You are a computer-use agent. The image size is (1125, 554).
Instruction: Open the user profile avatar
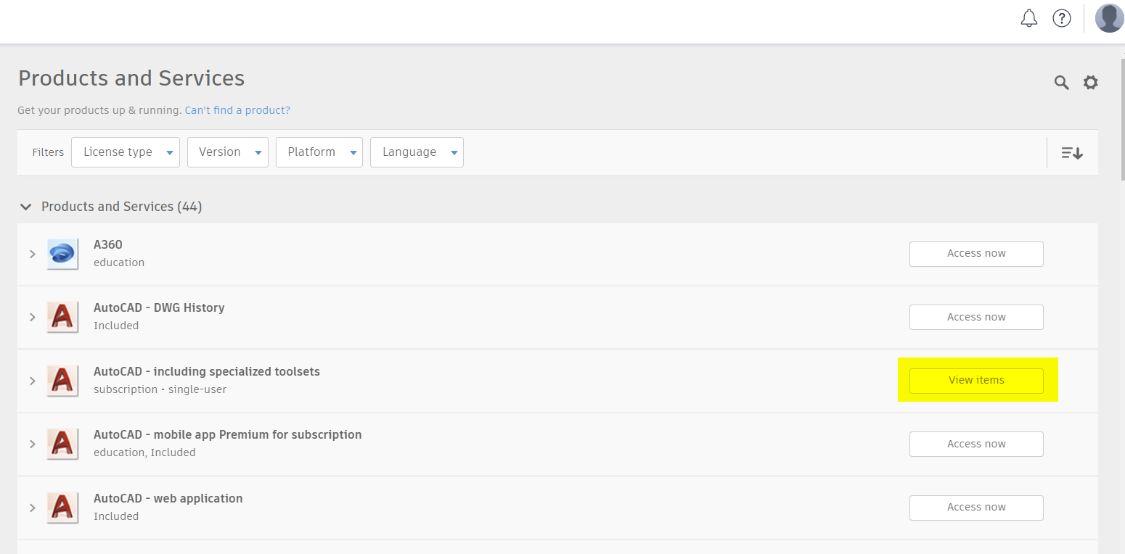tap(1109, 18)
